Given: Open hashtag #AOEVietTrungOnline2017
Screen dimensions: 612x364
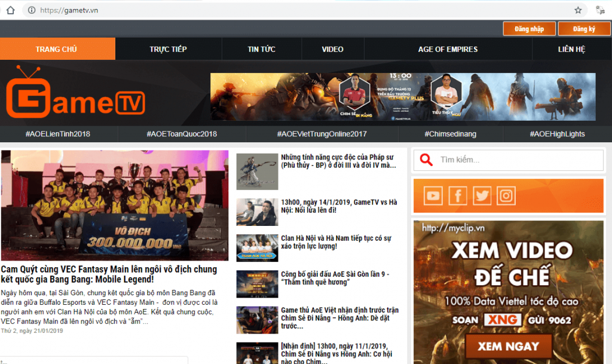Looking at the screenshot, I should (322, 134).
